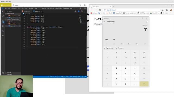Viewport: 174px width, 97px height.
Task: Open the editor more actions ellipsis
Action: tap(85, 11)
